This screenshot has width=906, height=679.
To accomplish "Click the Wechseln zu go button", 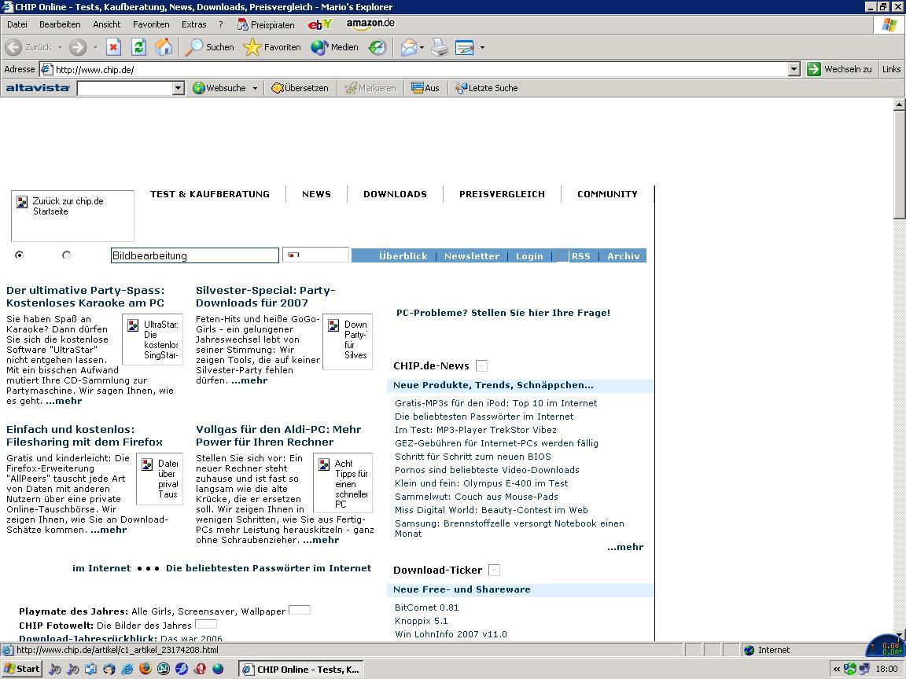I will (840, 69).
